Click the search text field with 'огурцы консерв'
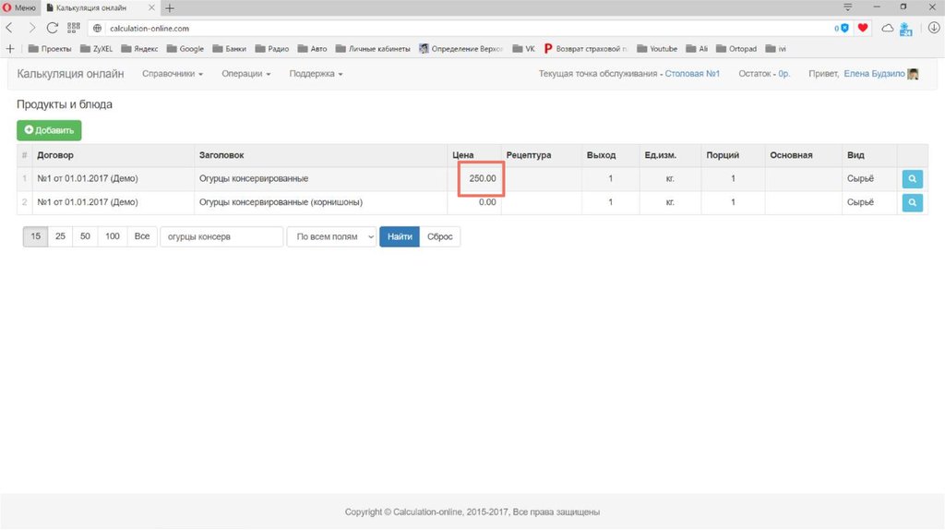 tap(221, 237)
